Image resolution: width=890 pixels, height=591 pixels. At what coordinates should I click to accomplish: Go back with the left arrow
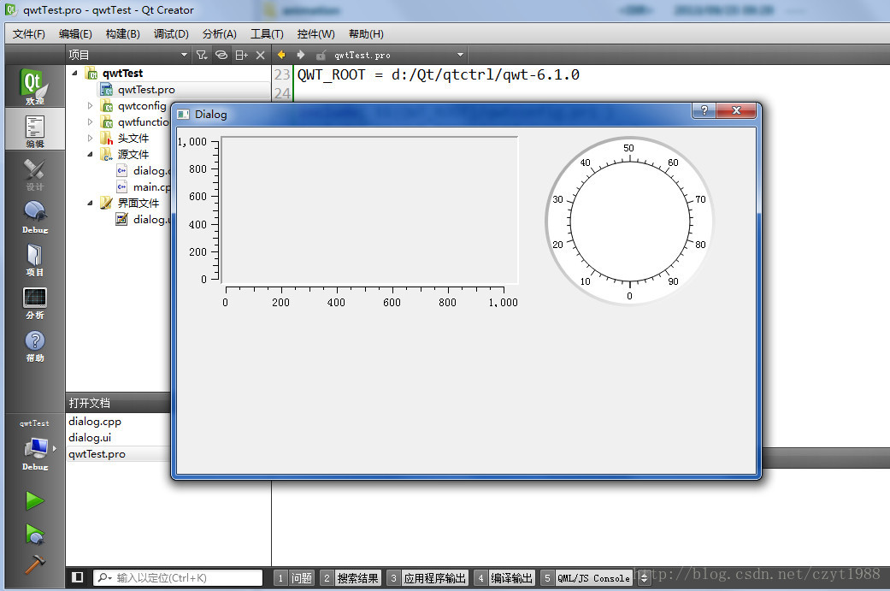pyautogui.click(x=281, y=55)
